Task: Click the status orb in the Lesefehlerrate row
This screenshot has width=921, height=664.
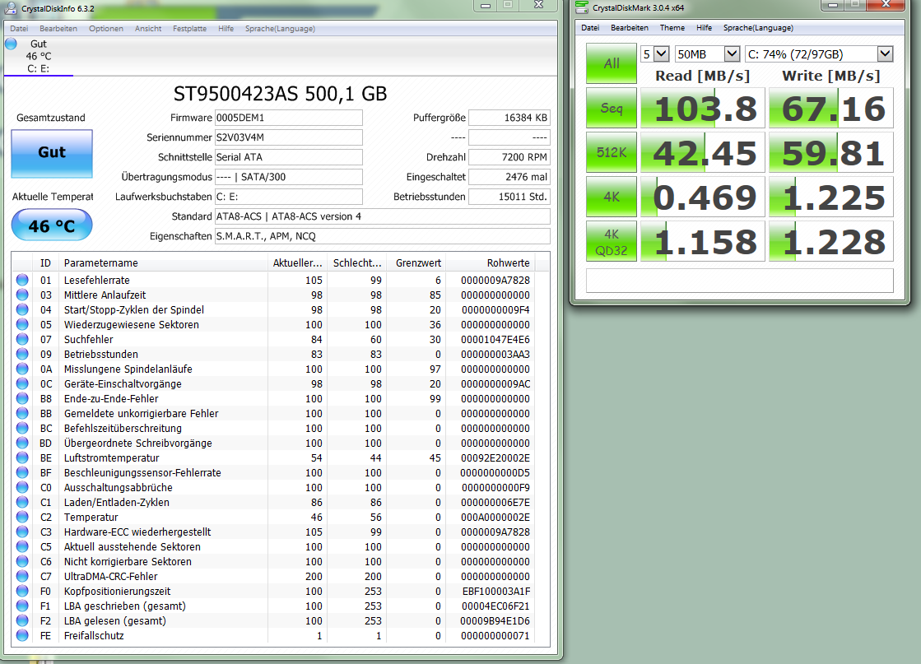Action: point(22,280)
